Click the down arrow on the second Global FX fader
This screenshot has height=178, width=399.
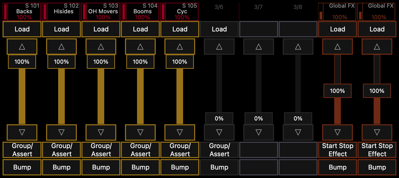coord(377,132)
